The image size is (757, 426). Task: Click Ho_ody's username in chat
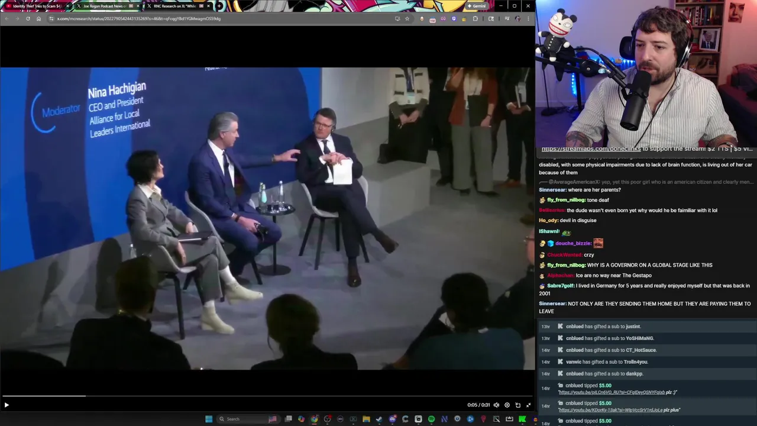[x=548, y=220]
